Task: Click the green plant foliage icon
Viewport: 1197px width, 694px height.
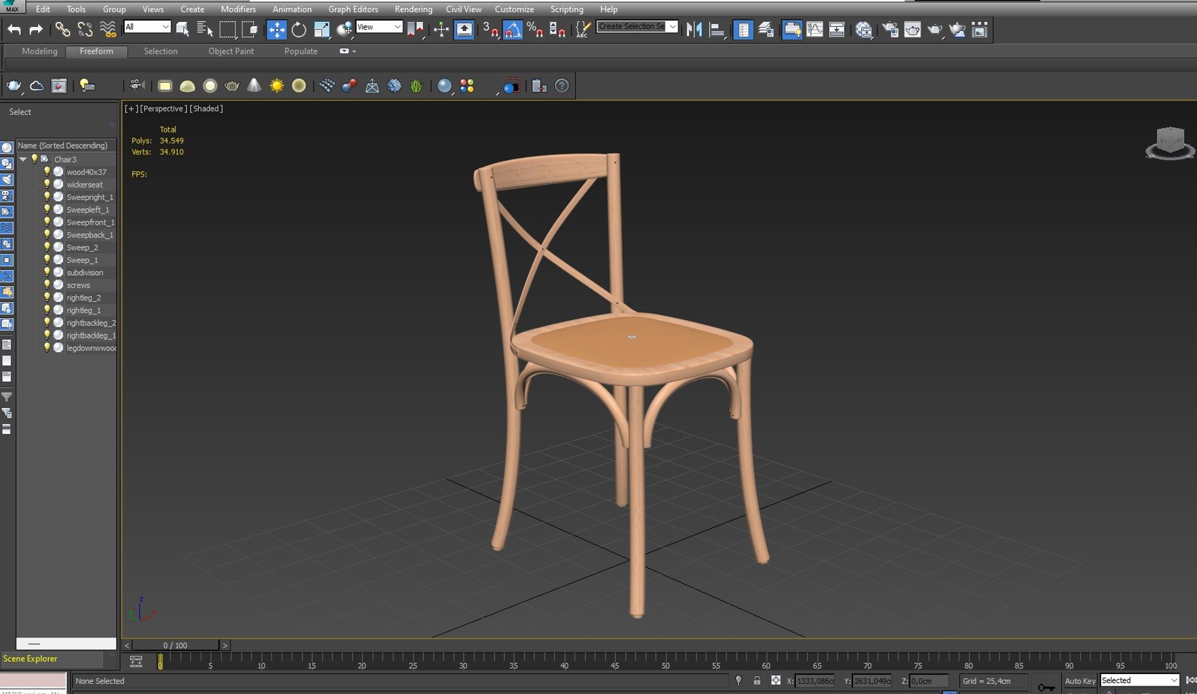Action: tap(417, 86)
